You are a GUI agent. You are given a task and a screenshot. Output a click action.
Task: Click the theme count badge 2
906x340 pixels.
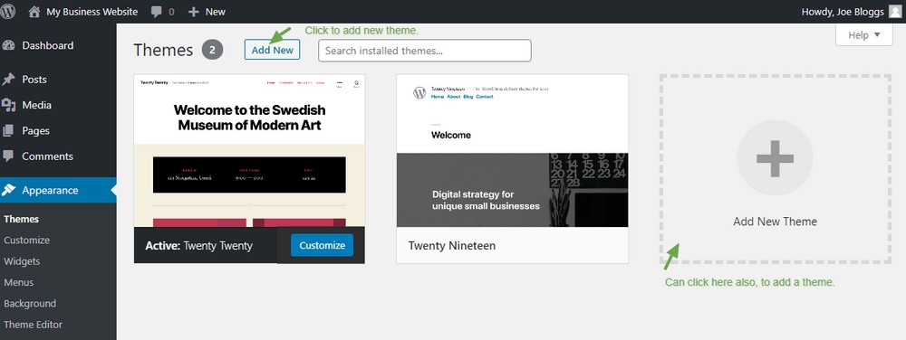click(212, 50)
